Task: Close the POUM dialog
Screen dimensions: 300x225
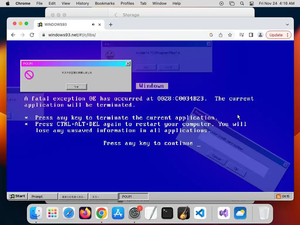Action: pos(128,64)
